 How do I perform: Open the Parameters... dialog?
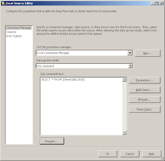[x=144, y=80]
